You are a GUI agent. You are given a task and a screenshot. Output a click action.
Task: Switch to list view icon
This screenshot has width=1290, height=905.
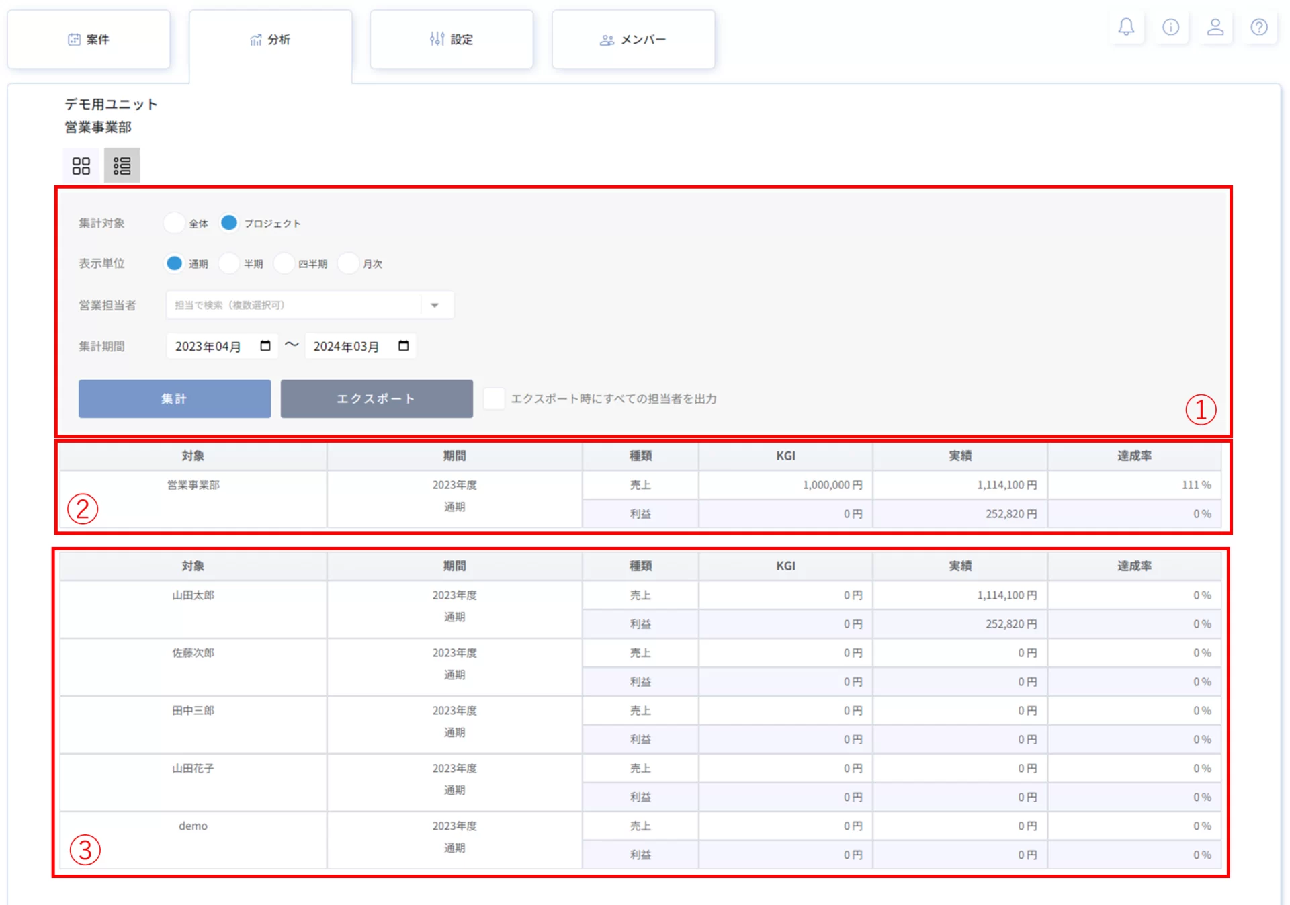point(122,165)
